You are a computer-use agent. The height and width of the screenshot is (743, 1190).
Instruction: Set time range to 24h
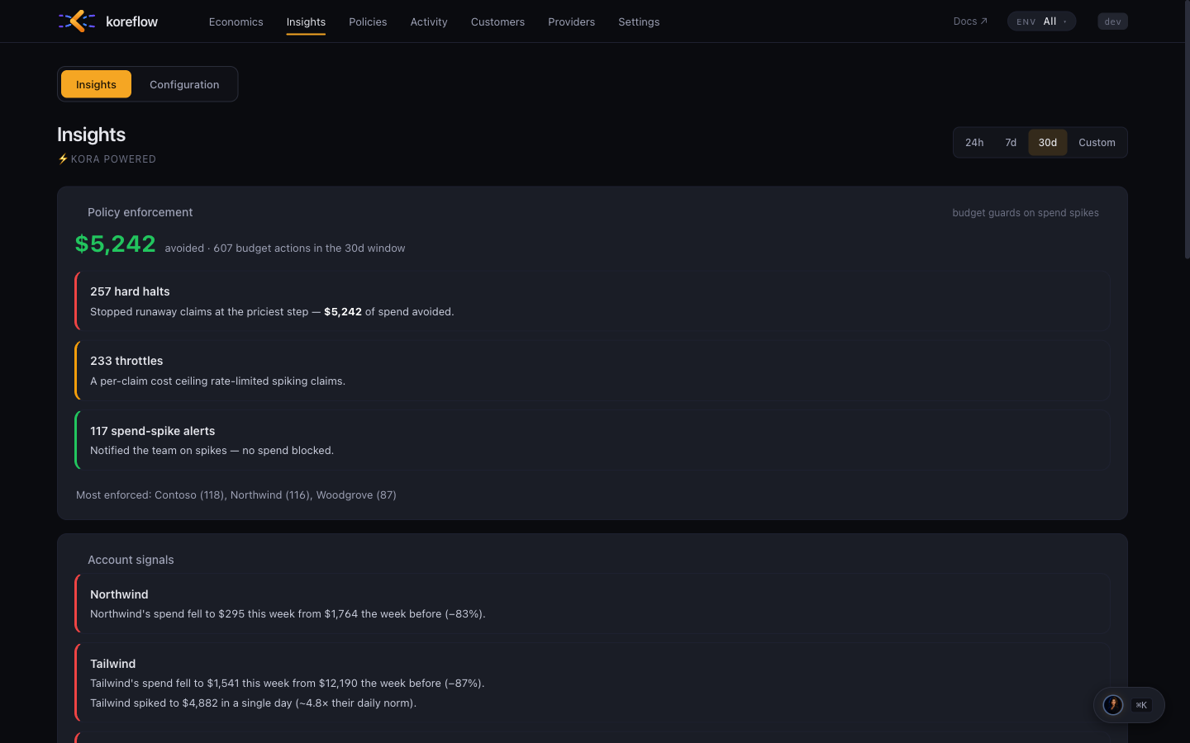pyautogui.click(x=974, y=143)
